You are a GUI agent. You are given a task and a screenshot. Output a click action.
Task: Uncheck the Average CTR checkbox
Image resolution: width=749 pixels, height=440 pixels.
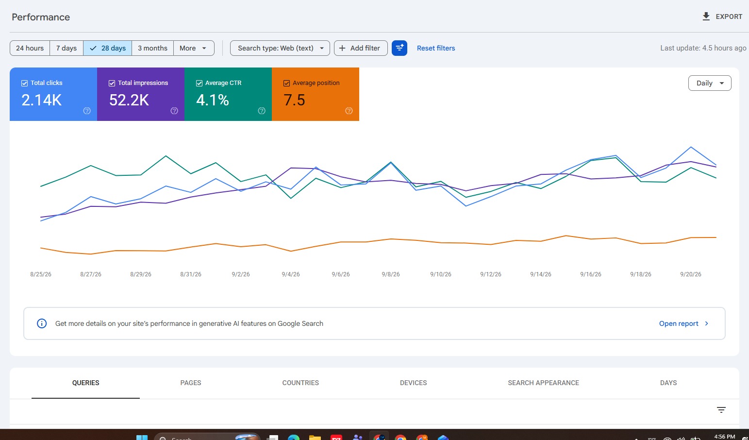(199, 83)
